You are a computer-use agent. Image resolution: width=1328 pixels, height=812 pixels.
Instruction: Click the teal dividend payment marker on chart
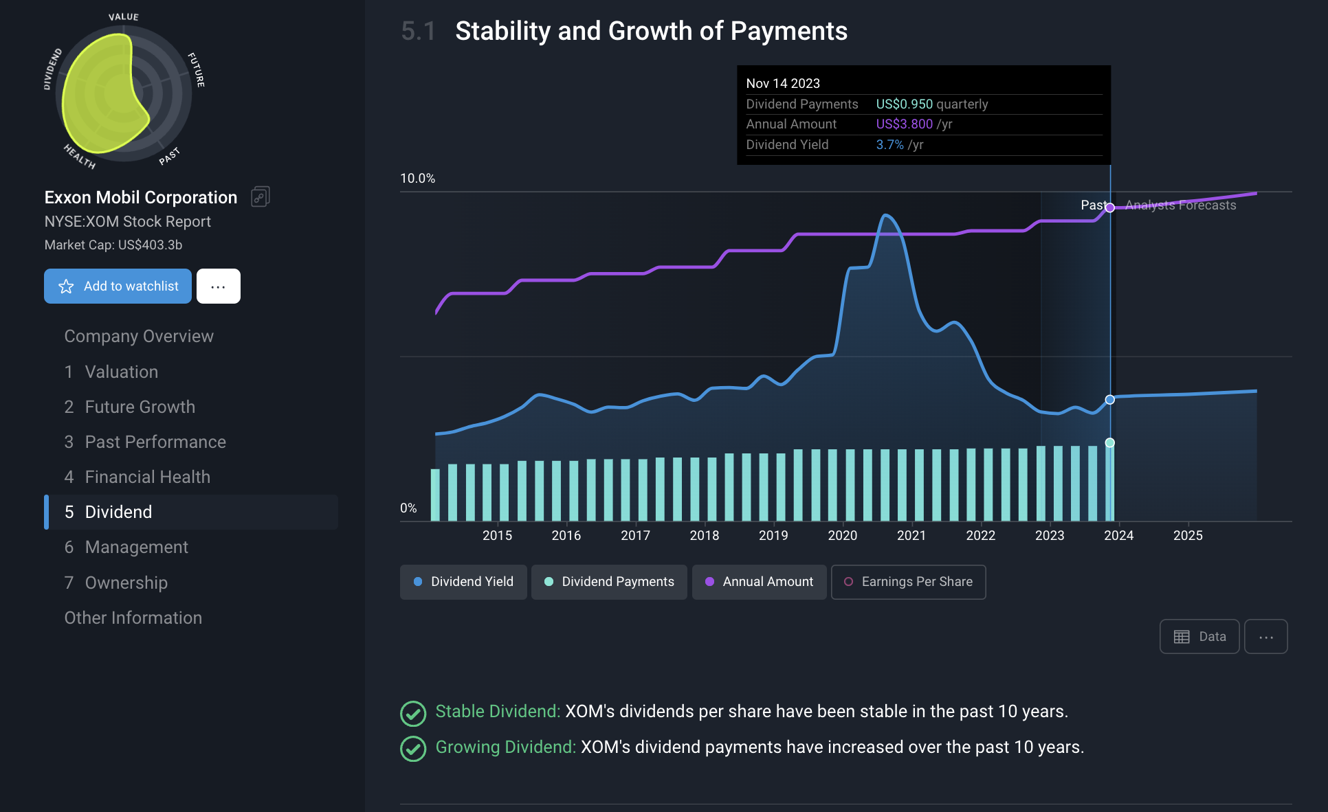pos(1110,443)
